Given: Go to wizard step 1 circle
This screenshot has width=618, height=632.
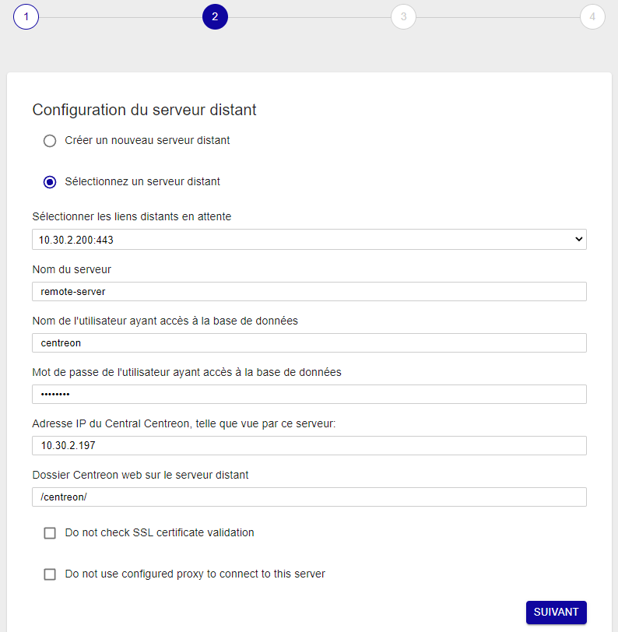Looking at the screenshot, I should pos(26,16).
